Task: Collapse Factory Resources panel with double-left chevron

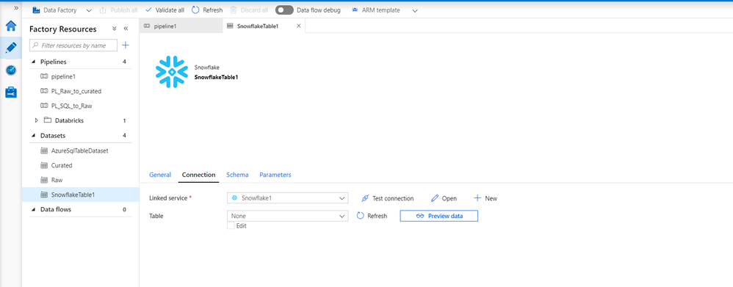Action: click(126, 29)
